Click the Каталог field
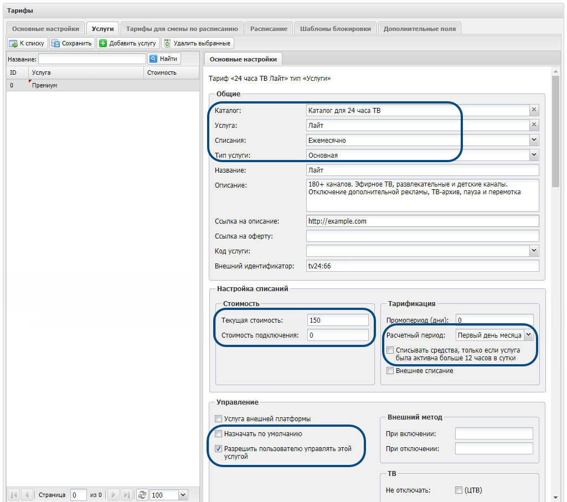This screenshot has height=502, width=567. click(x=417, y=110)
